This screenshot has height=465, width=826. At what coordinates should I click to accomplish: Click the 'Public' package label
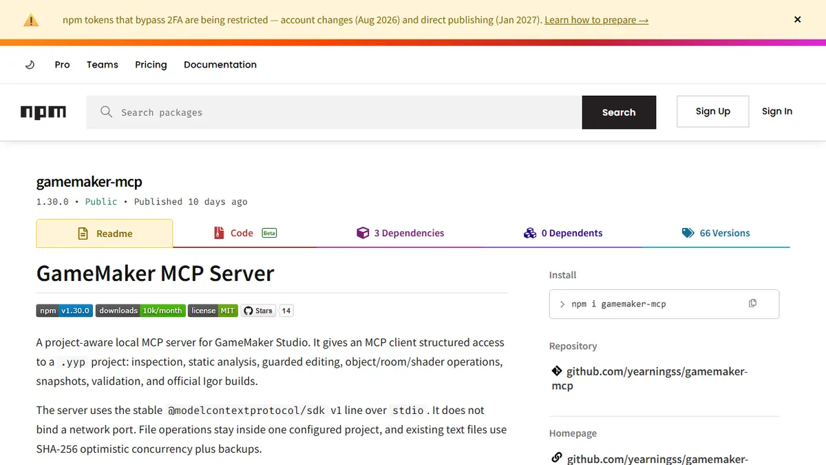101,202
